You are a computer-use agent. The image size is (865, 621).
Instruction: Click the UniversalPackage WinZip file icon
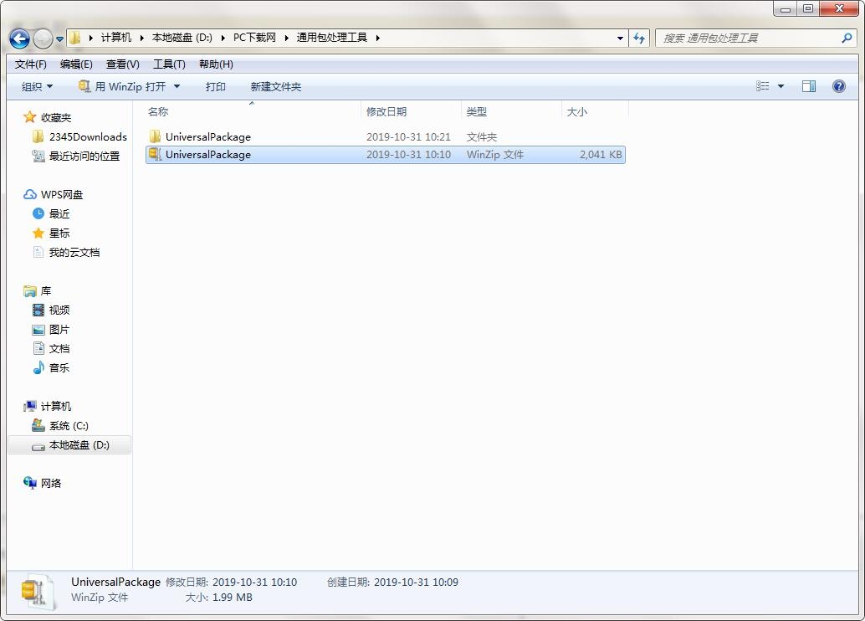click(x=155, y=154)
